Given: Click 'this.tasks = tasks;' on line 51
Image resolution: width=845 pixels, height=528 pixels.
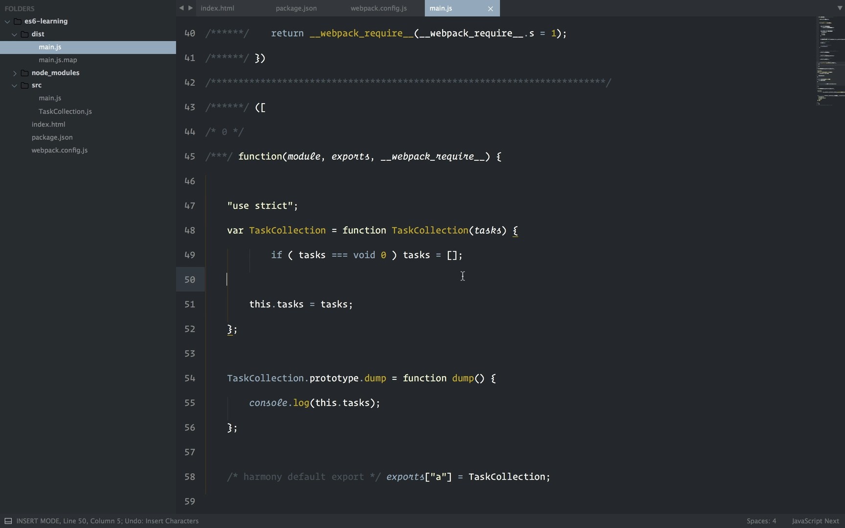Looking at the screenshot, I should point(301,304).
